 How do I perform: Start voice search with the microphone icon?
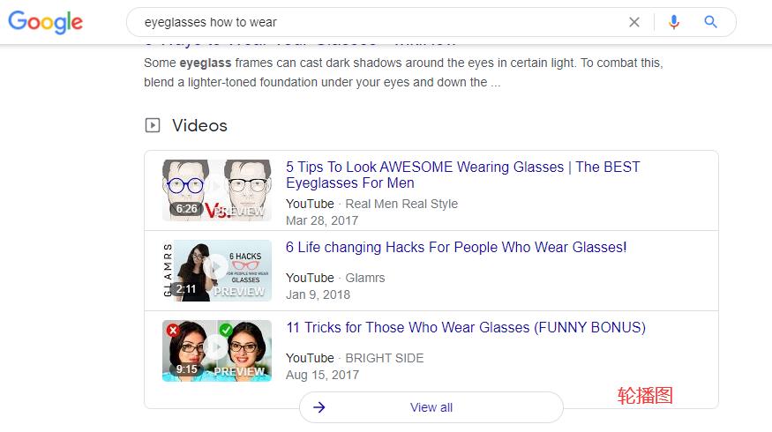point(674,22)
